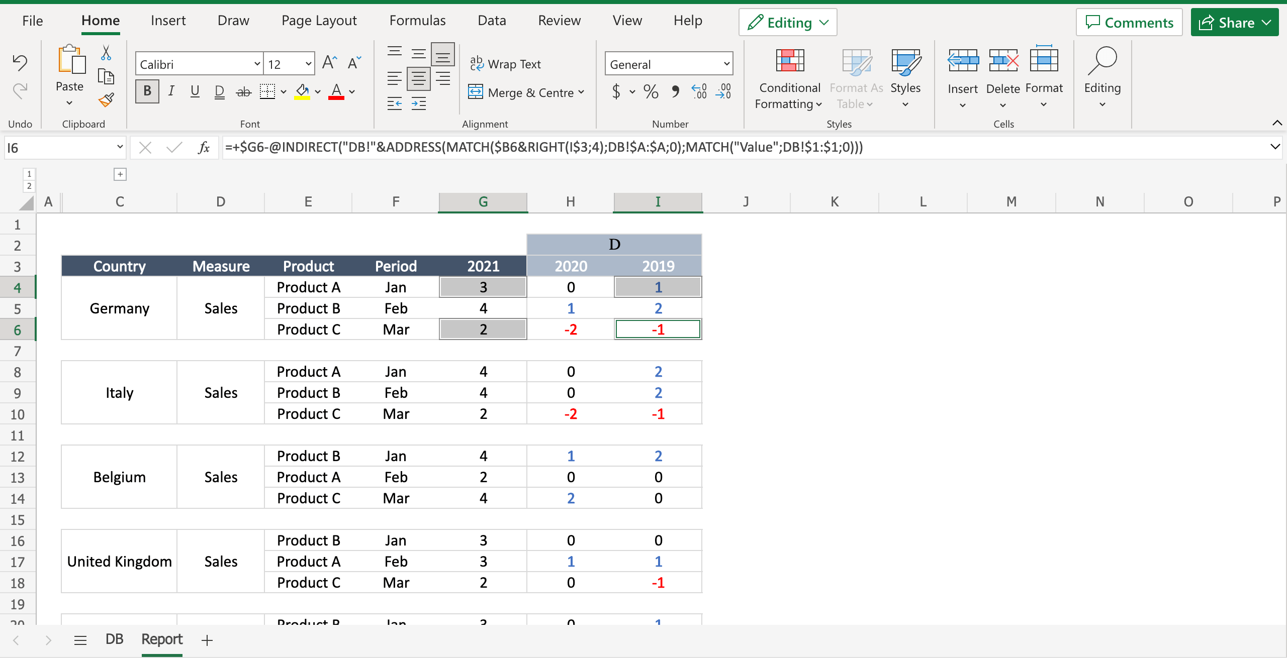Click the Increase Font Size icon
The image size is (1287, 658).
pyautogui.click(x=329, y=63)
